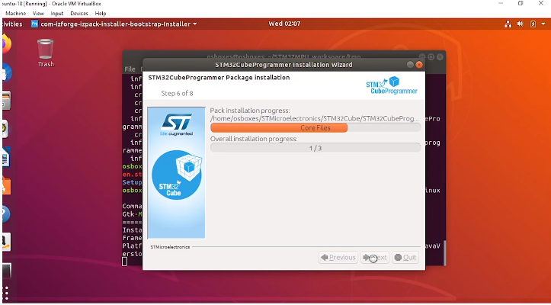Open Files manager from the dock

click(6, 100)
